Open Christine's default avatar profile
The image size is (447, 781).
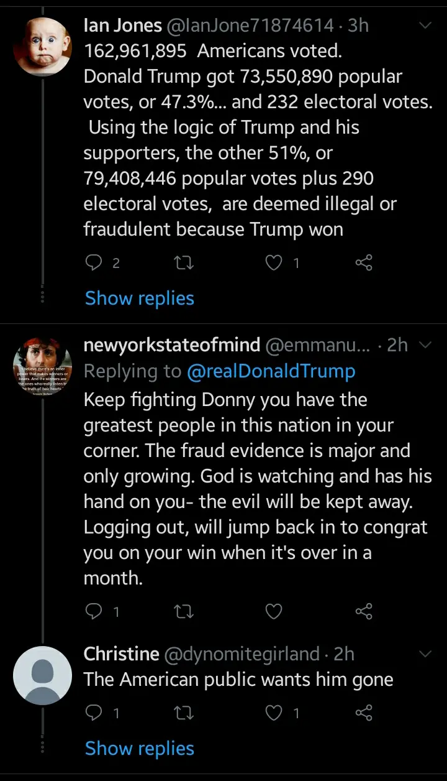[x=42, y=675]
